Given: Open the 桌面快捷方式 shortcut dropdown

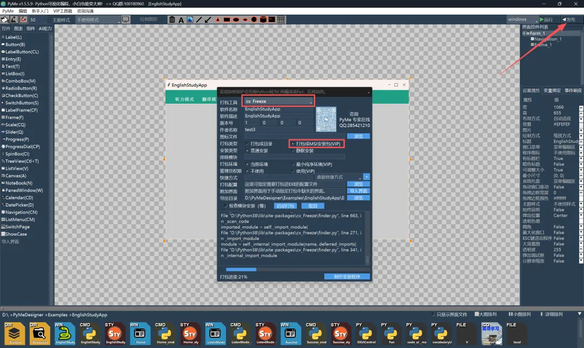Looking at the screenshot, I should pyautogui.click(x=339, y=177).
